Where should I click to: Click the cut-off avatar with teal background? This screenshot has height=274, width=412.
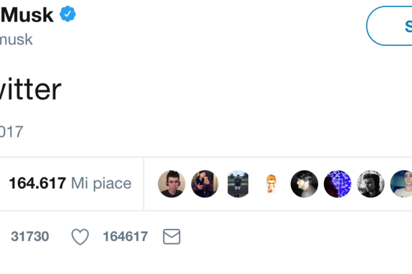click(402, 184)
